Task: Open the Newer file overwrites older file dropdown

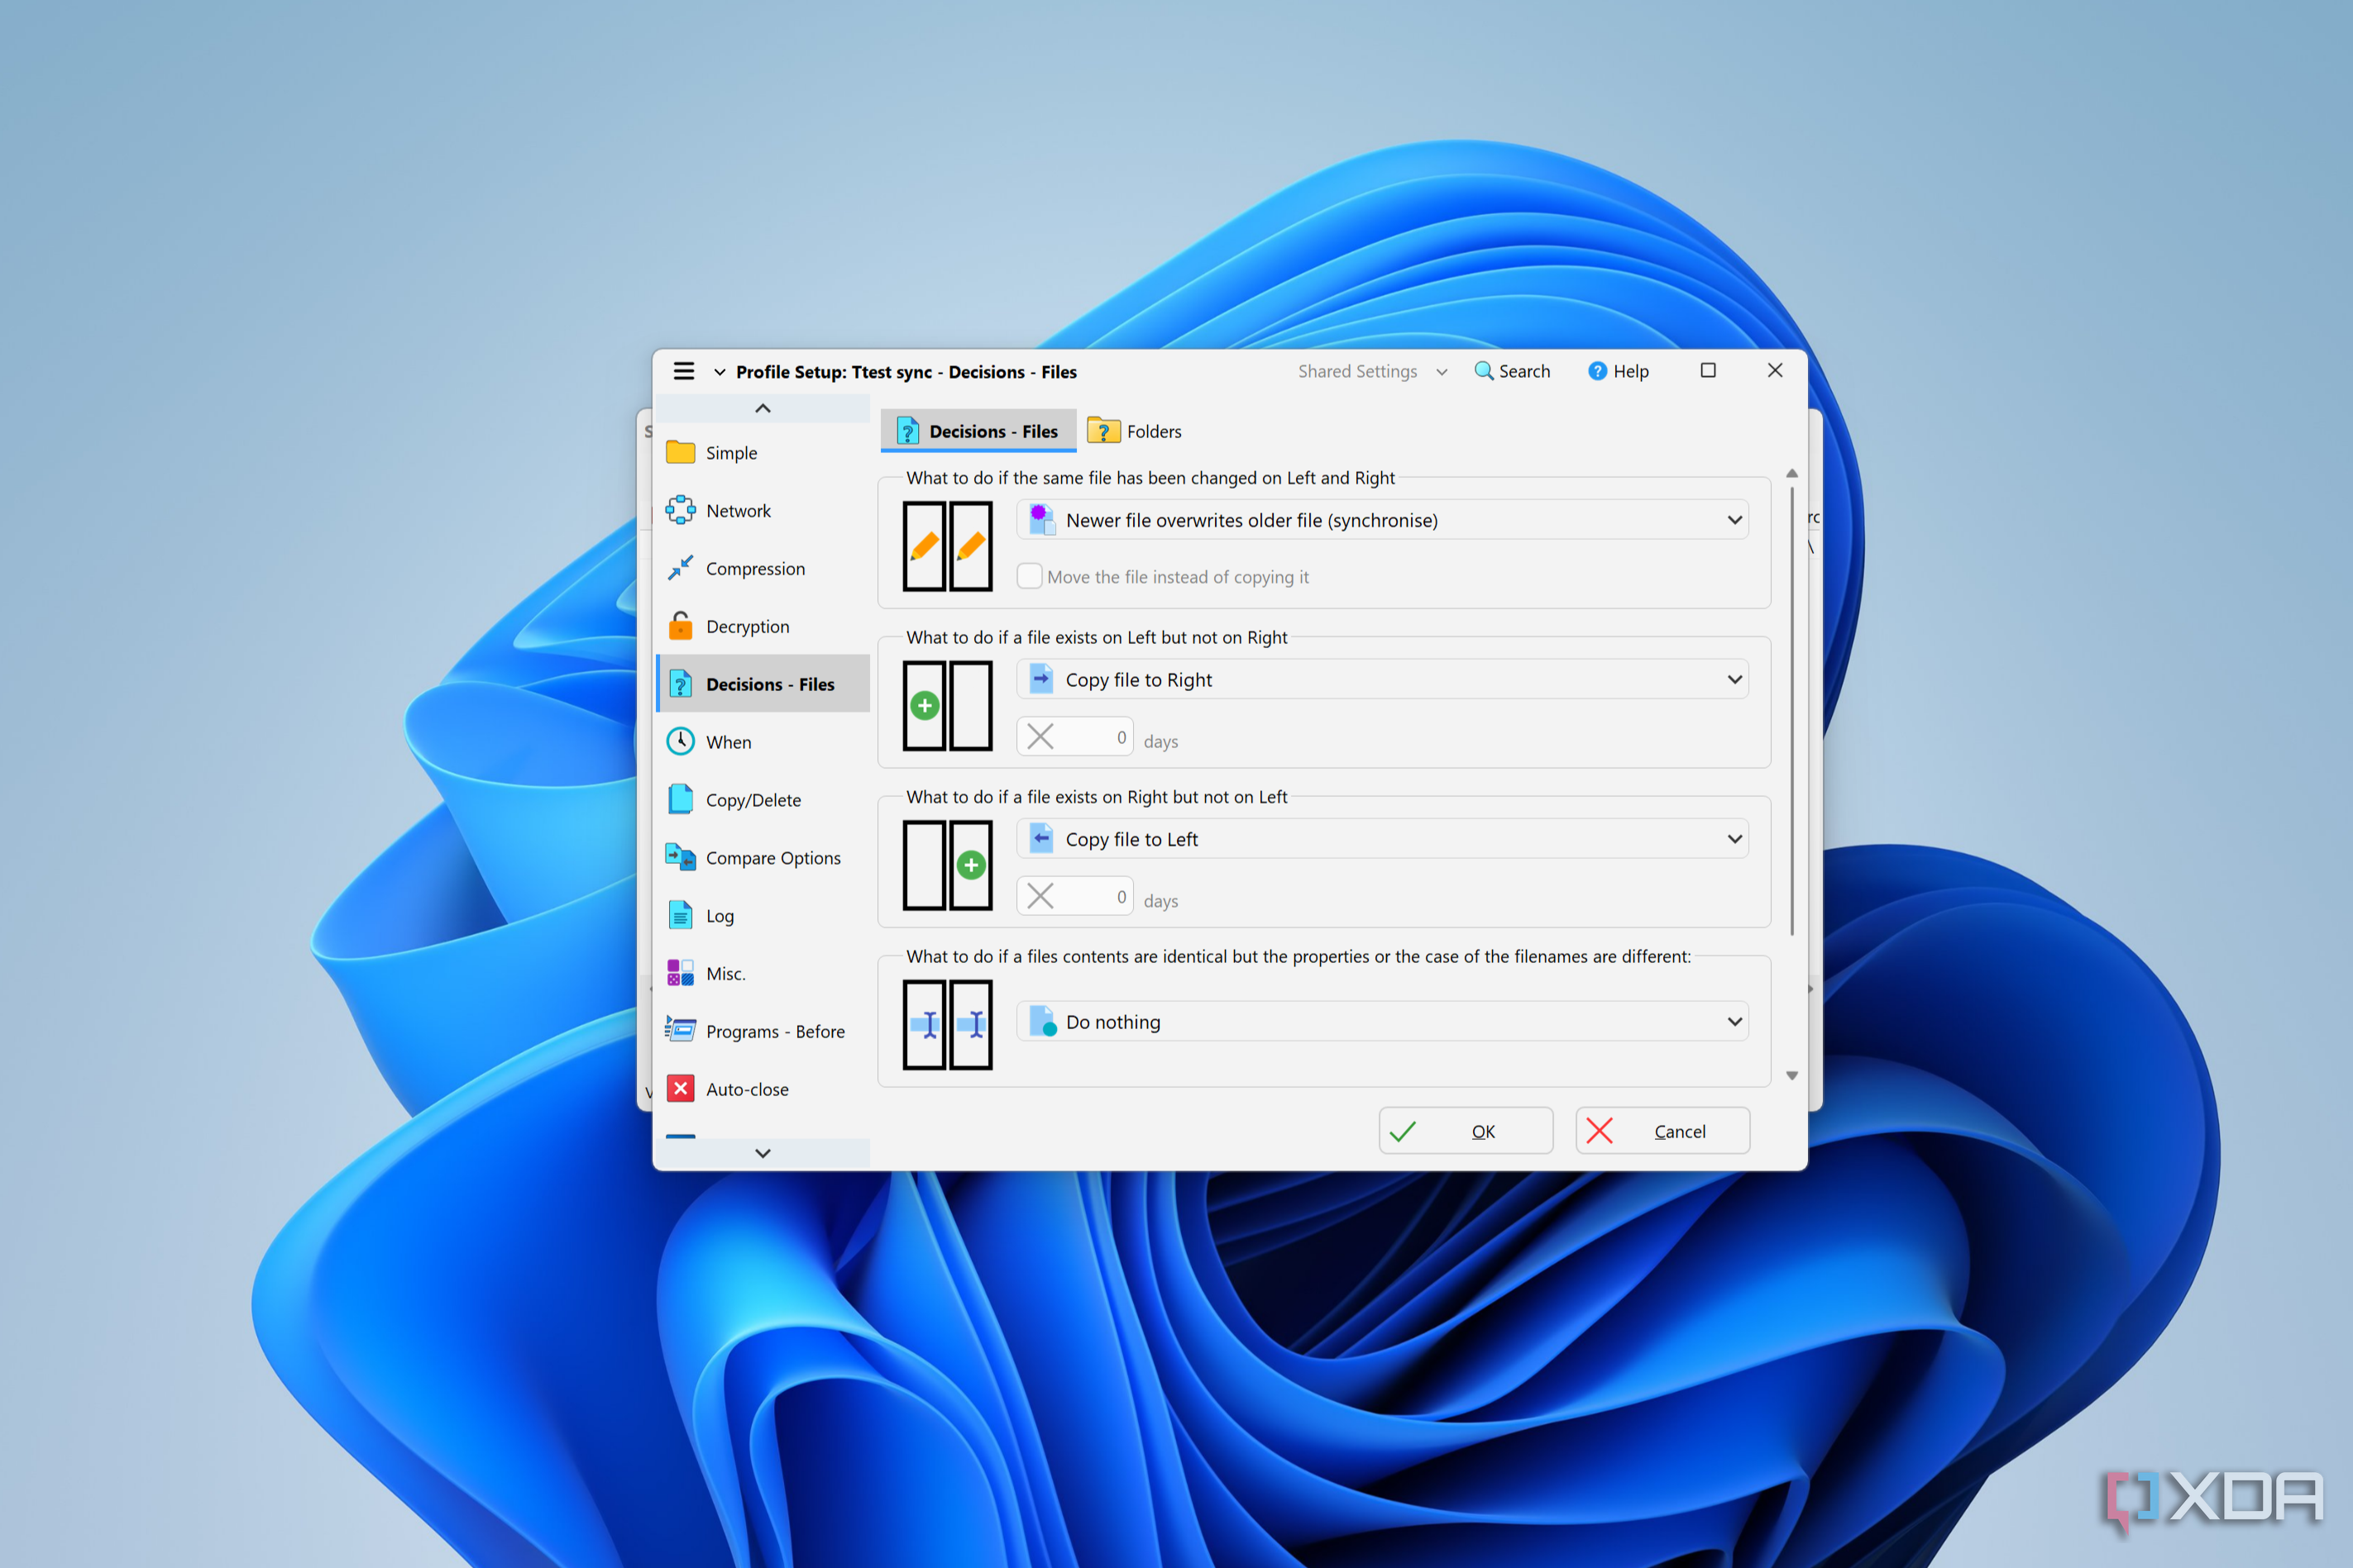Action: [1734, 519]
